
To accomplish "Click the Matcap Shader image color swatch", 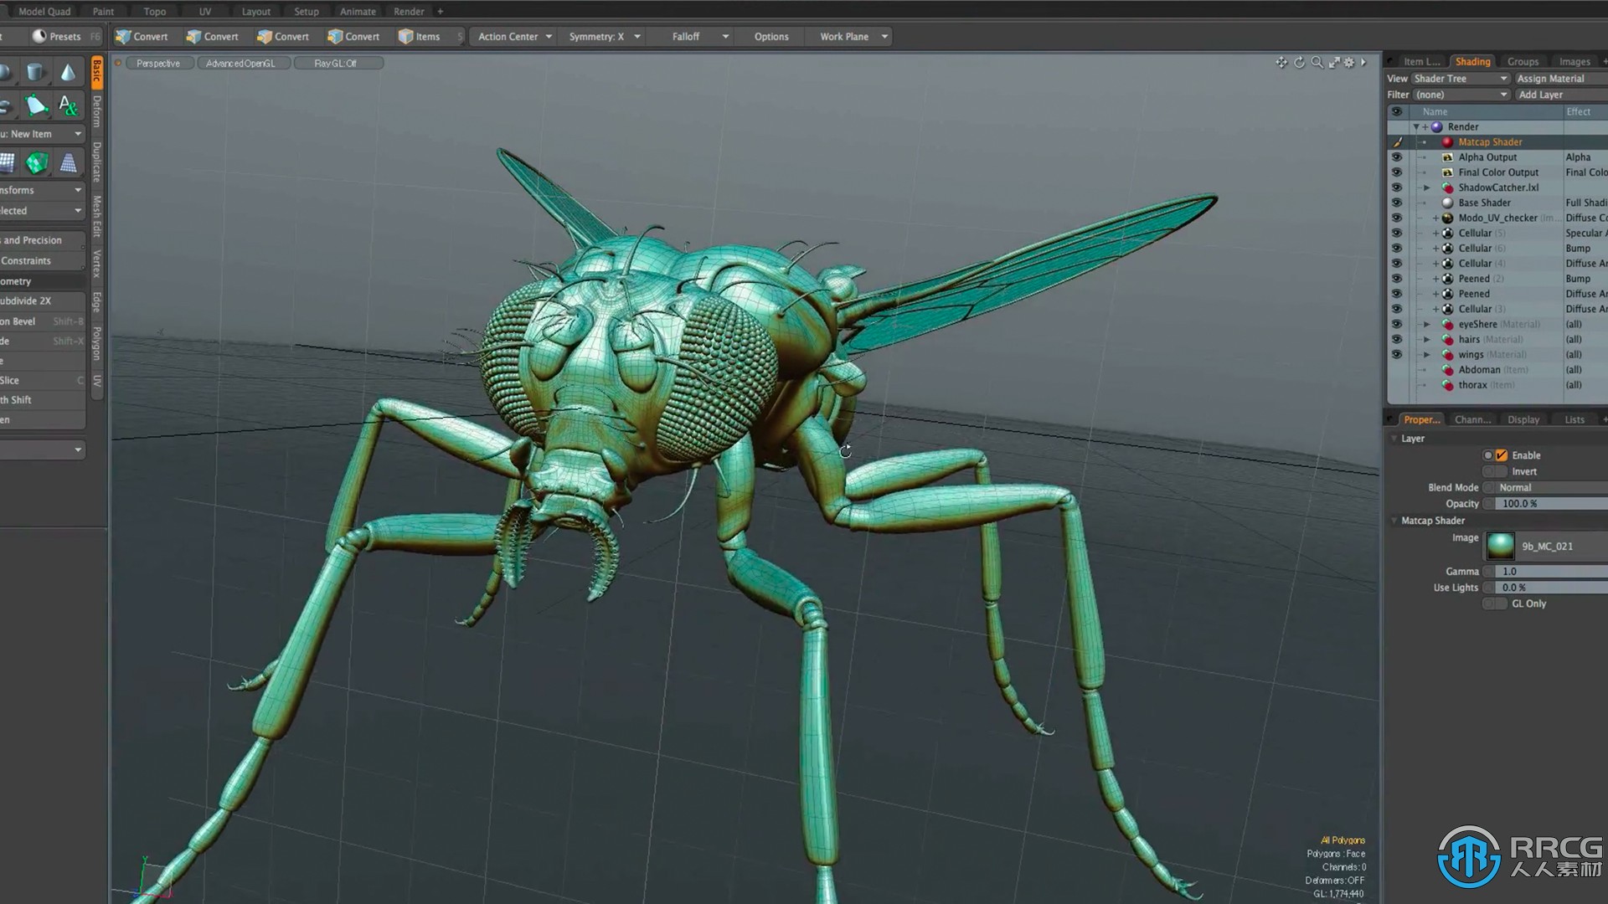I will [x=1500, y=544].
